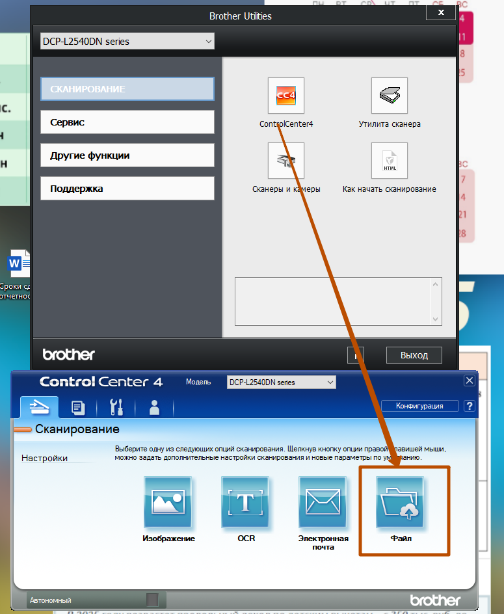
Task: Launch the Утилита сканера icon
Action: (x=390, y=96)
